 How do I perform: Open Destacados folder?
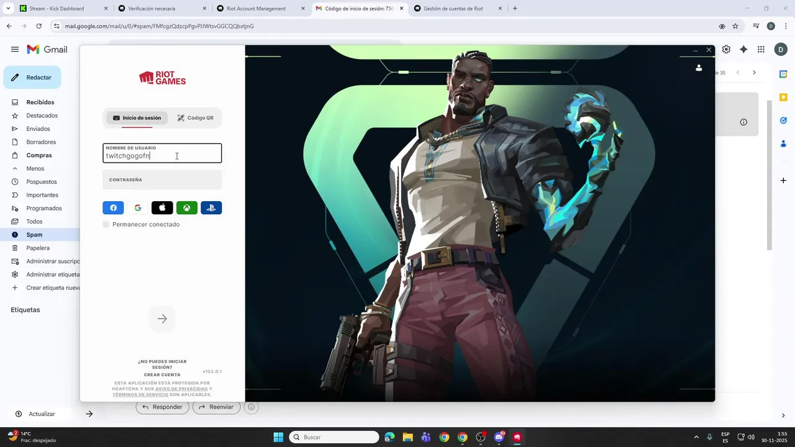click(x=42, y=115)
